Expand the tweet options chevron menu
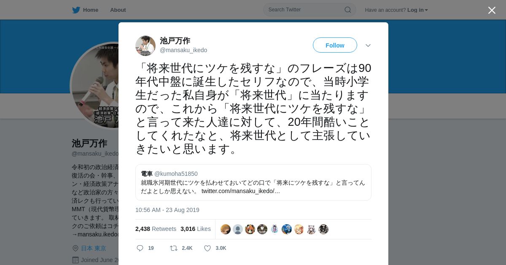Image resolution: width=506 pixels, height=265 pixels. pyautogui.click(x=368, y=45)
